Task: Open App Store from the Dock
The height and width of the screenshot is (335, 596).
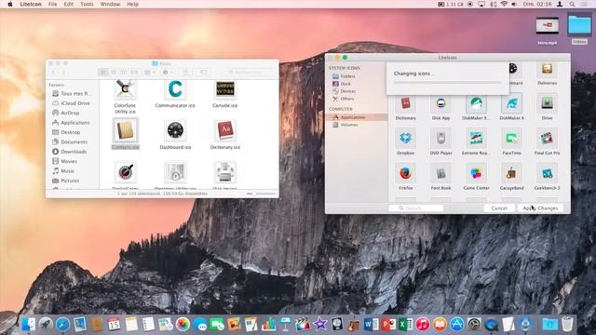Action: coord(457,325)
